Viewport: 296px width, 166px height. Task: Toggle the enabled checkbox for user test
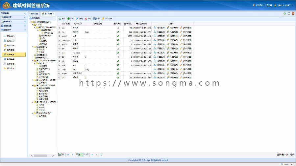click(118, 65)
